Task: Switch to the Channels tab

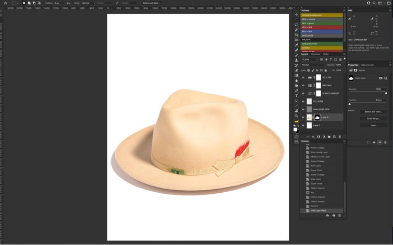Action: coord(315,54)
